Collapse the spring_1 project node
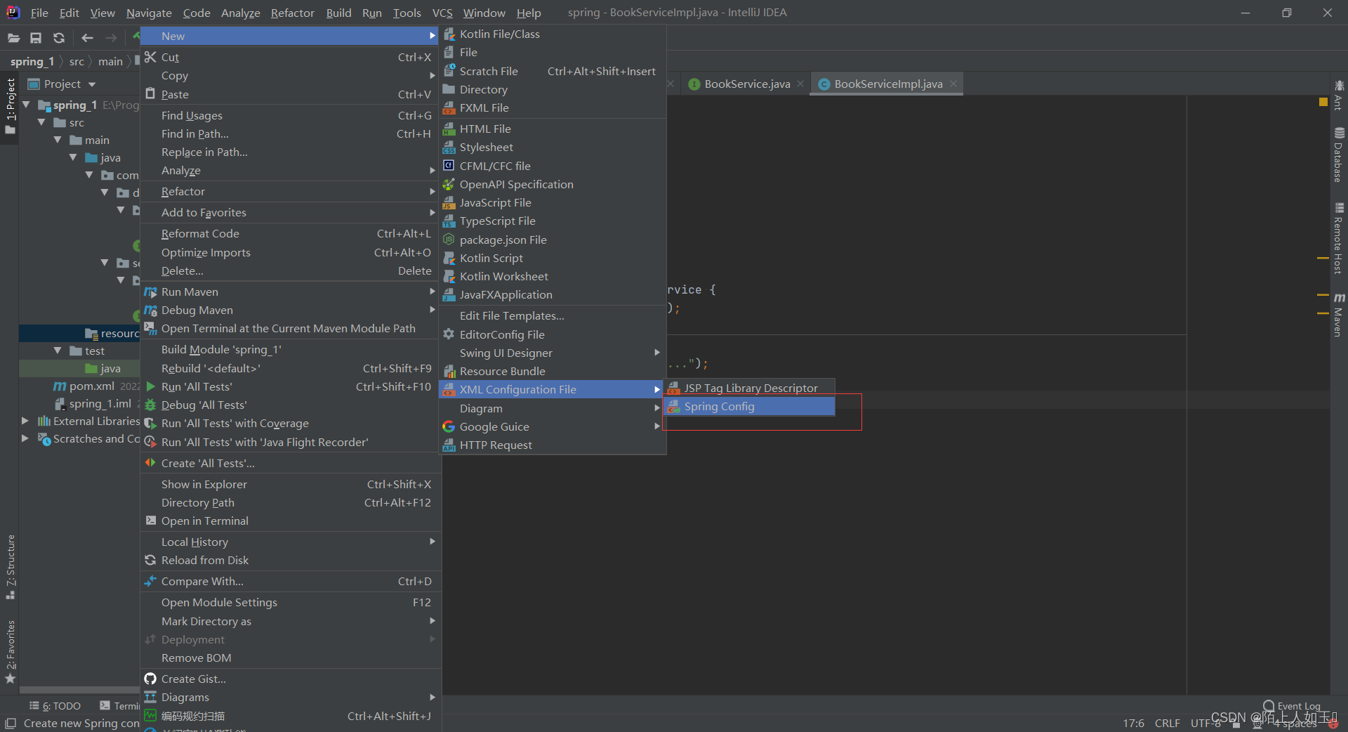Image resolution: width=1348 pixels, height=732 pixels. pos(27,105)
